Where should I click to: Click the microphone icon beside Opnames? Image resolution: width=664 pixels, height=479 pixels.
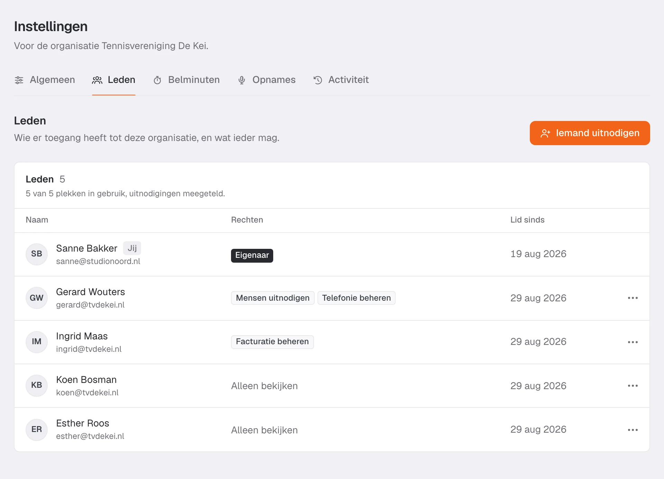click(242, 80)
